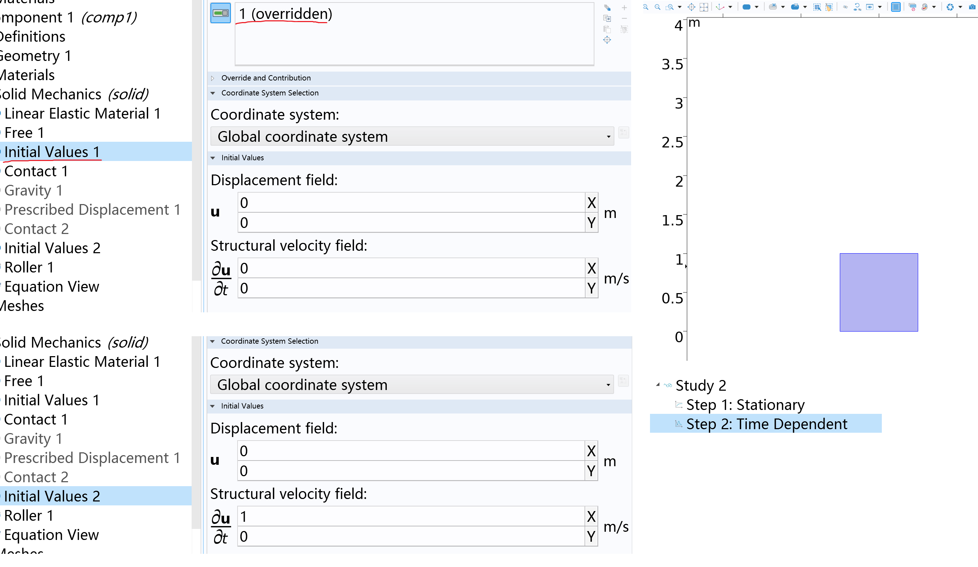Click the Zoom Out graphics icon
Viewport: 978px width, 567px height.
(657, 7)
